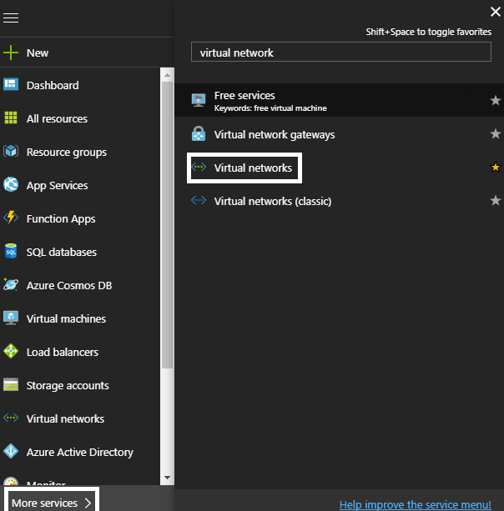
Task: Open the SQL databases icon
Action: (x=11, y=252)
